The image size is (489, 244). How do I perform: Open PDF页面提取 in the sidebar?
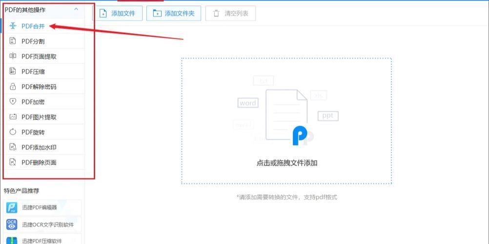coord(43,56)
